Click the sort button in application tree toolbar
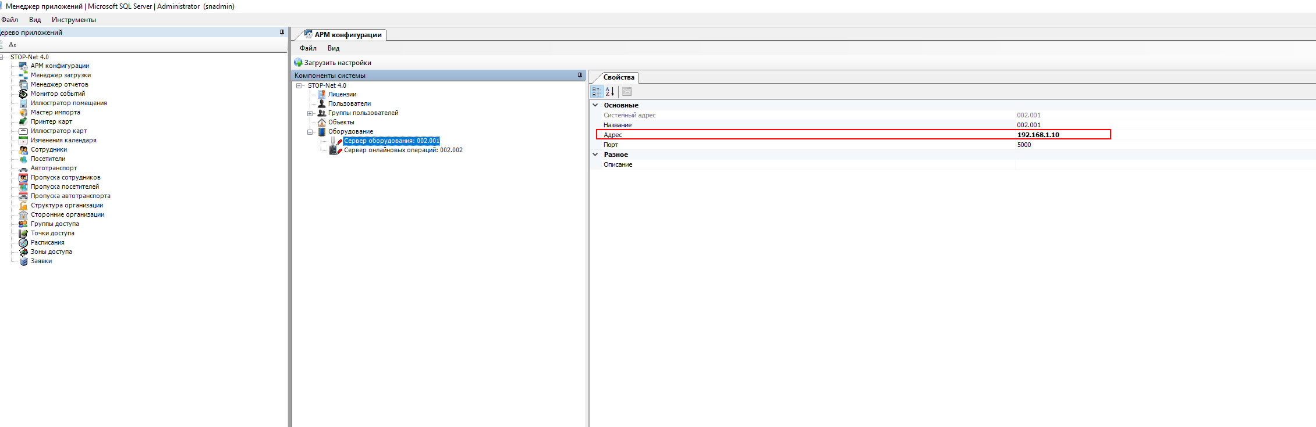This screenshot has height=427, width=1316. tap(12, 45)
